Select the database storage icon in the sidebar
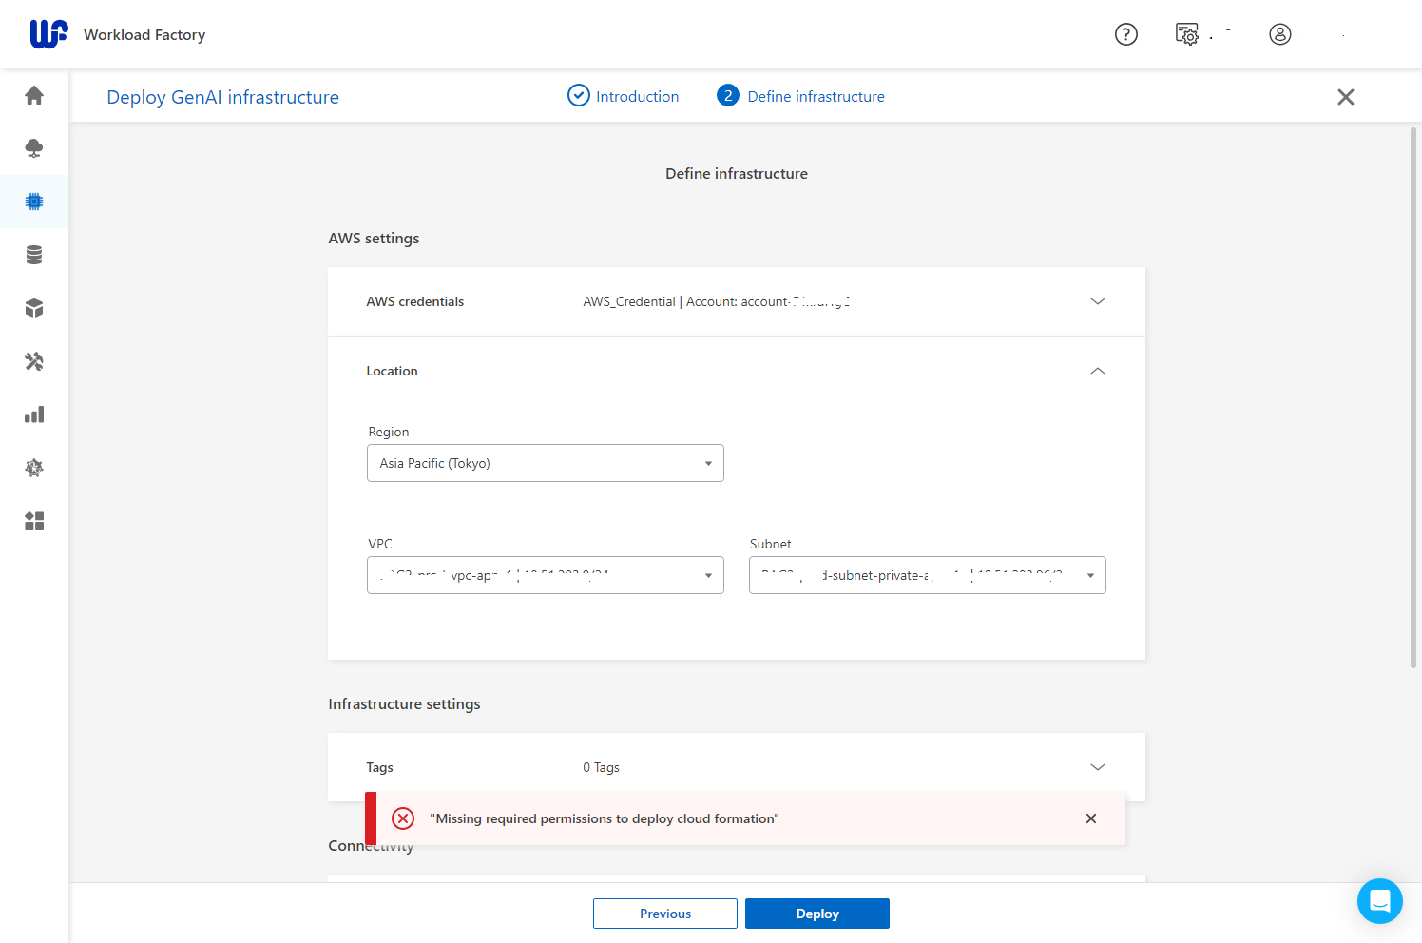Viewport: 1422px width, 943px height. coord(34,254)
